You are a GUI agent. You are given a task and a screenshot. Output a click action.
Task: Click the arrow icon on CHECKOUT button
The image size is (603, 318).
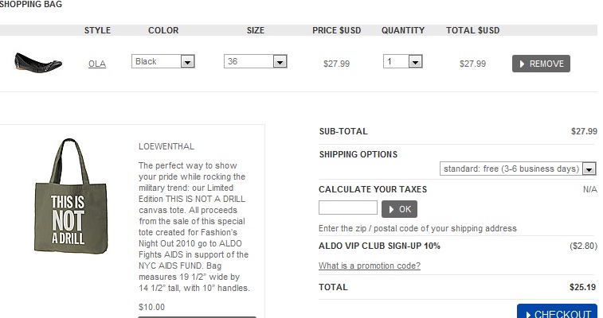(x=528, y=314)
